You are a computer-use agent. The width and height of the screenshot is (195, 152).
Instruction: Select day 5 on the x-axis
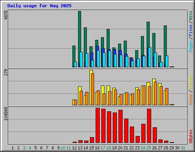pos(35,148)
